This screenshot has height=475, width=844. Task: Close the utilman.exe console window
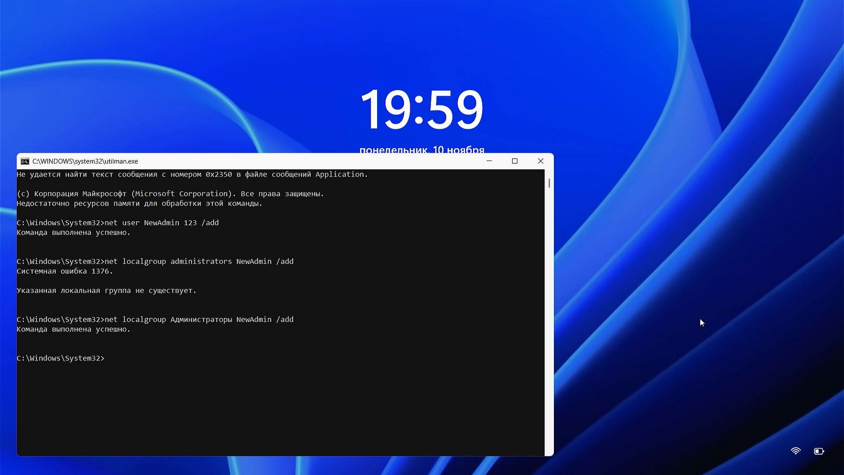click(540, 161)
